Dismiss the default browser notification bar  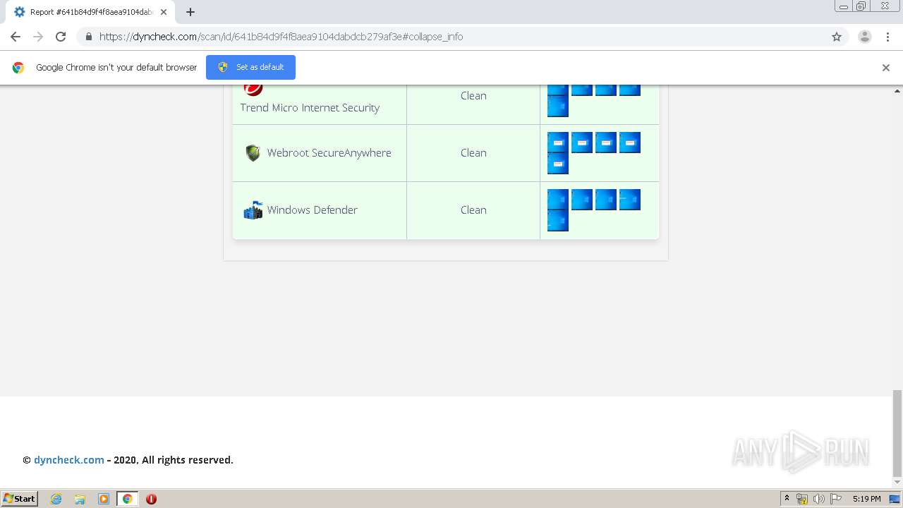tap(886, 68)
